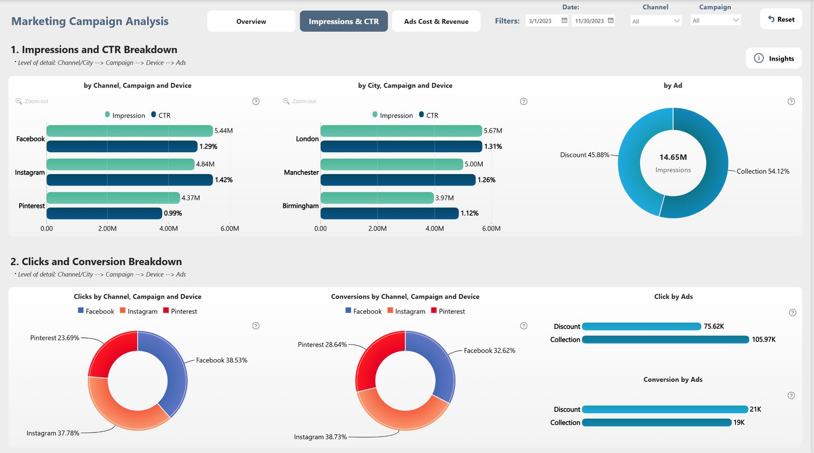Open help icon for by Ad donut chart

coord(791,101)
